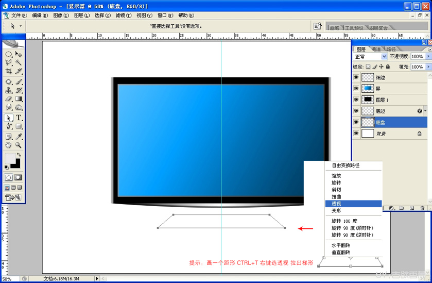The width and height of the screenshot is (432, 283).
Task: Select the Polygonal Lasso tool
Action: tap(9, 62)
